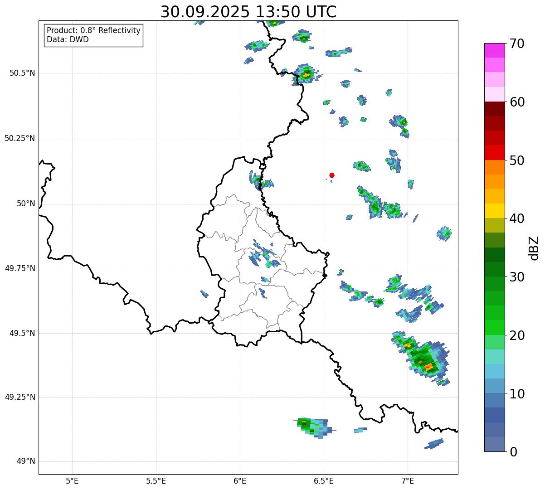545x490 pixels.
Task: Click the red station marker dot
Action: [x=332, y=175]
